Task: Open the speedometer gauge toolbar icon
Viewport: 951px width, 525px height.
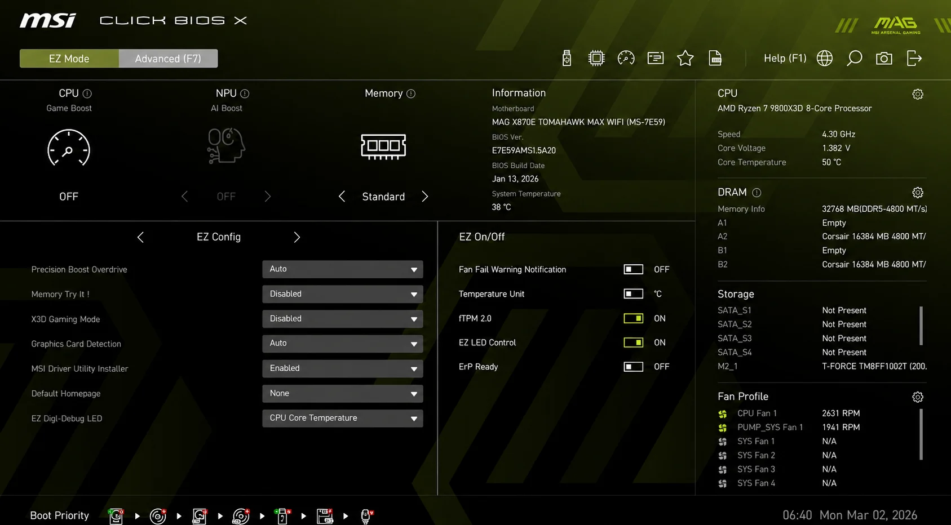Action: (x=626, y=58)
